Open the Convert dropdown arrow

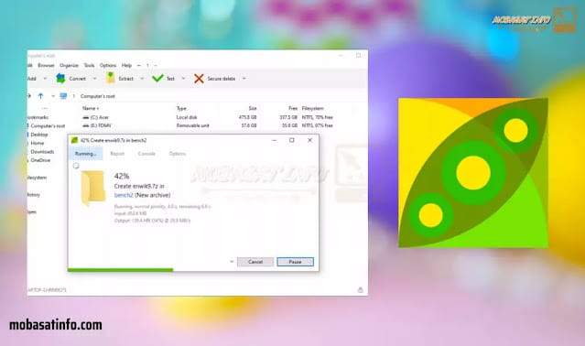click(94, 79)
